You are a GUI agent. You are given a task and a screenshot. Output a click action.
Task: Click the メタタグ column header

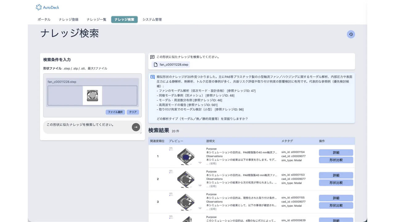[x=287, y=141]
